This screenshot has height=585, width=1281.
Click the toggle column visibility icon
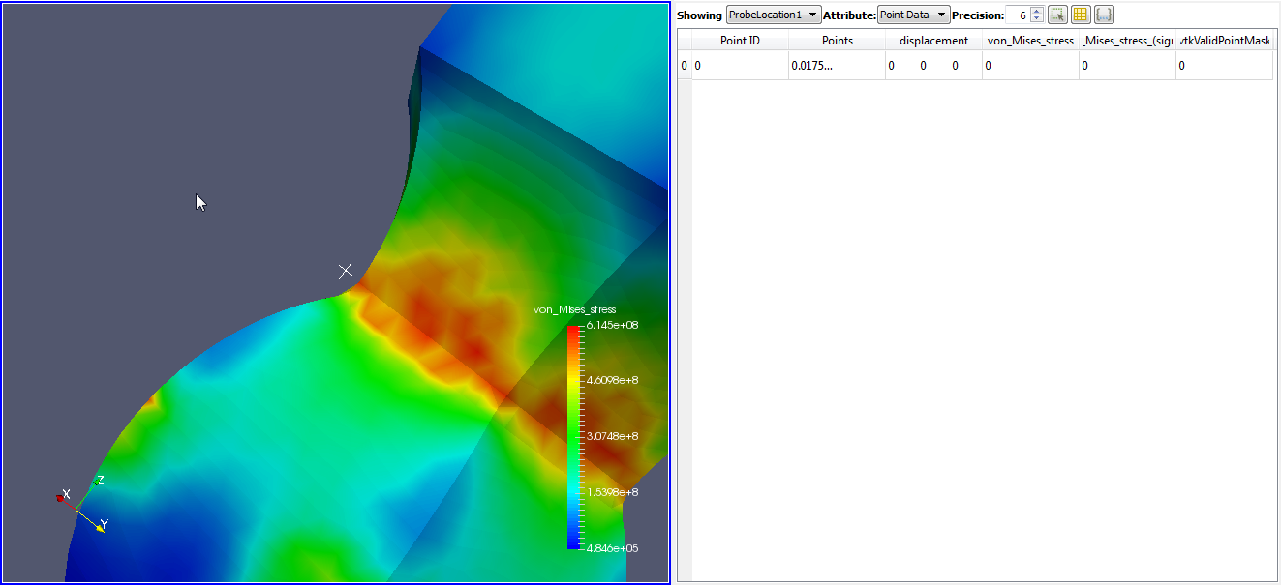1081,15
